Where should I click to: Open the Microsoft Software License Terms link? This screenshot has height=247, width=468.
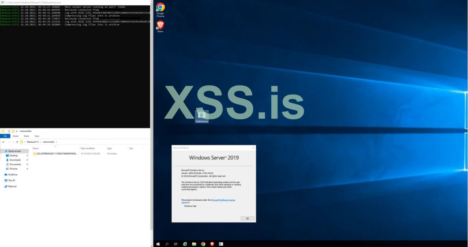[x=222, y=201]
